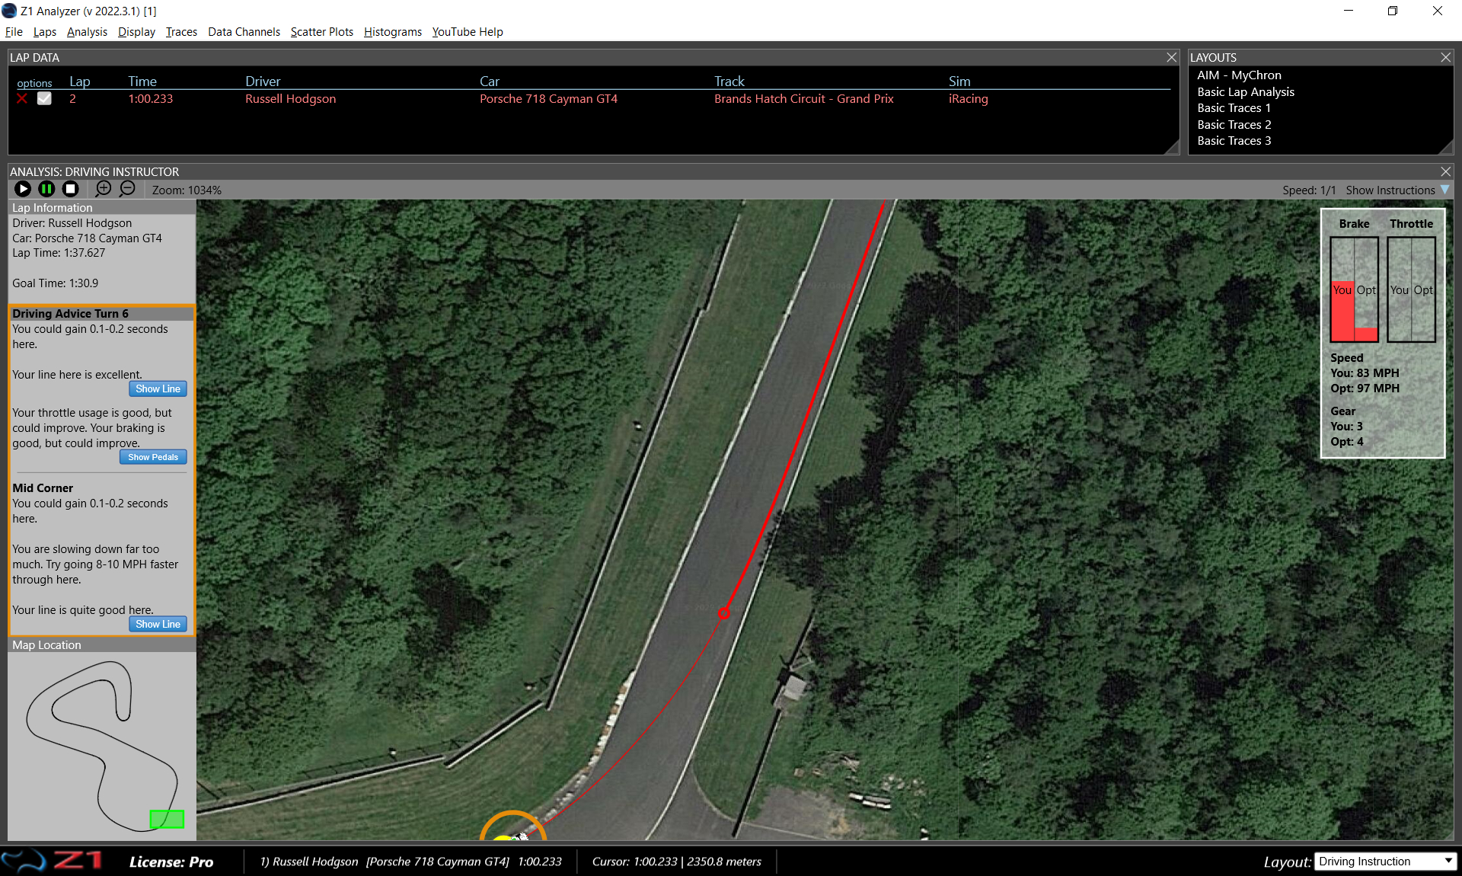Image resolution: width=1462 pixels, height=876 pixels.
Task: Select the Basic Traces 3 layout
Action: [x=1234, y=141]
